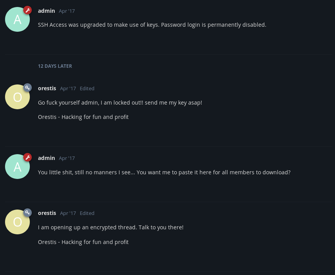Viewport: 335px width, 275px height.
Task: Click orestis's avatar beside the encrypted thread post
Action: [x=17, y=222]
